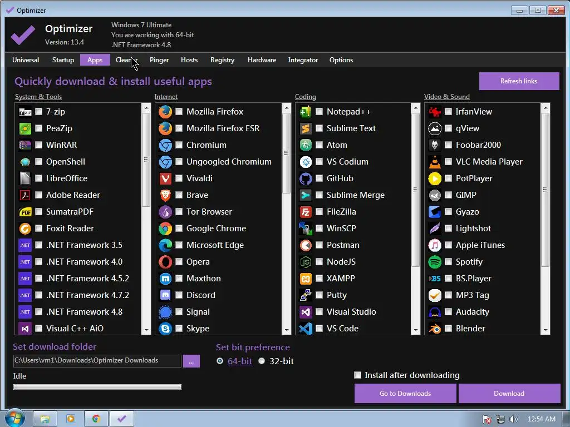Click the 7-zip app icon
The image size is (570, 427).
(x=25, y=112)
